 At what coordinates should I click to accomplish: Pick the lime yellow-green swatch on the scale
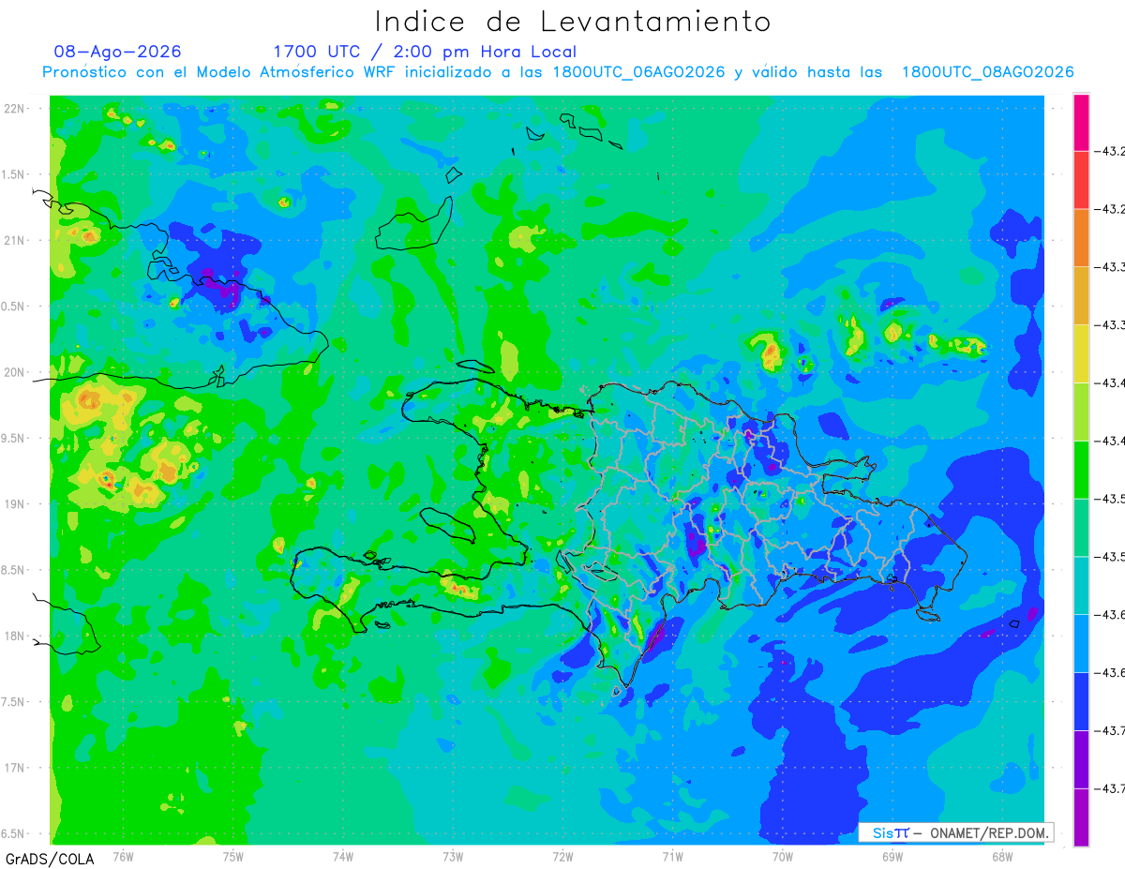(x=1081, y=412)
